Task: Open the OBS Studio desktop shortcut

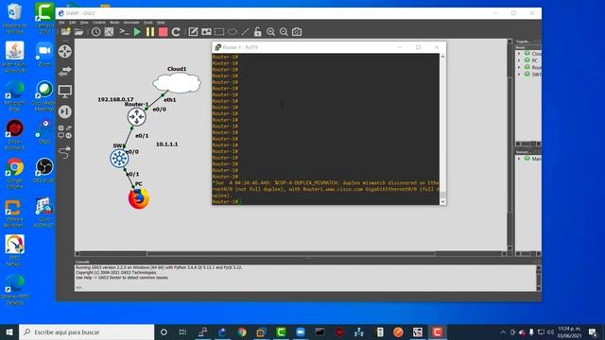Action: click(44, 170)
